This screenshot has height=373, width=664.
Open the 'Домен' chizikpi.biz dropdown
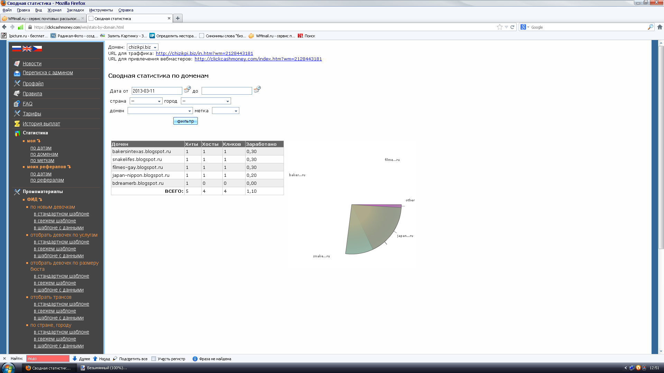(142, 47)
